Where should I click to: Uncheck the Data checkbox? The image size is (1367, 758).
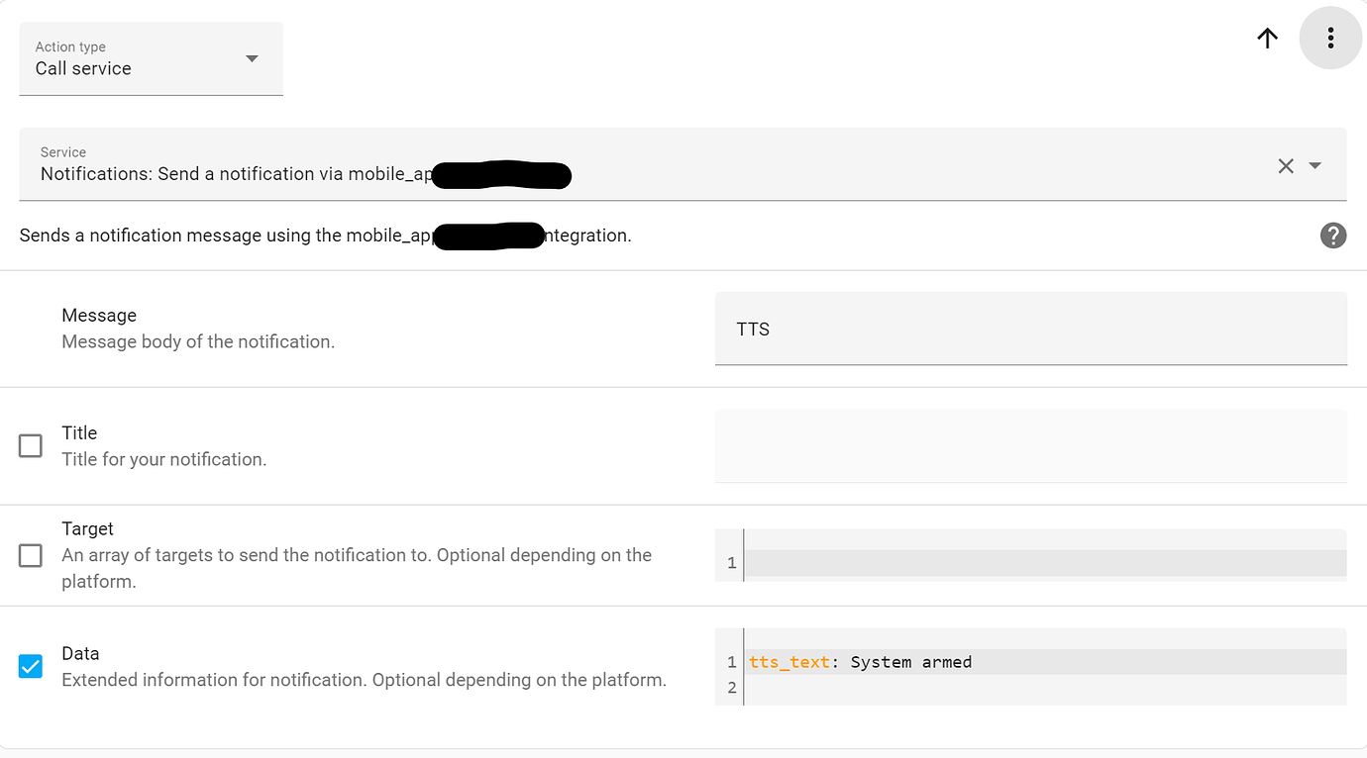click(31, 667)
